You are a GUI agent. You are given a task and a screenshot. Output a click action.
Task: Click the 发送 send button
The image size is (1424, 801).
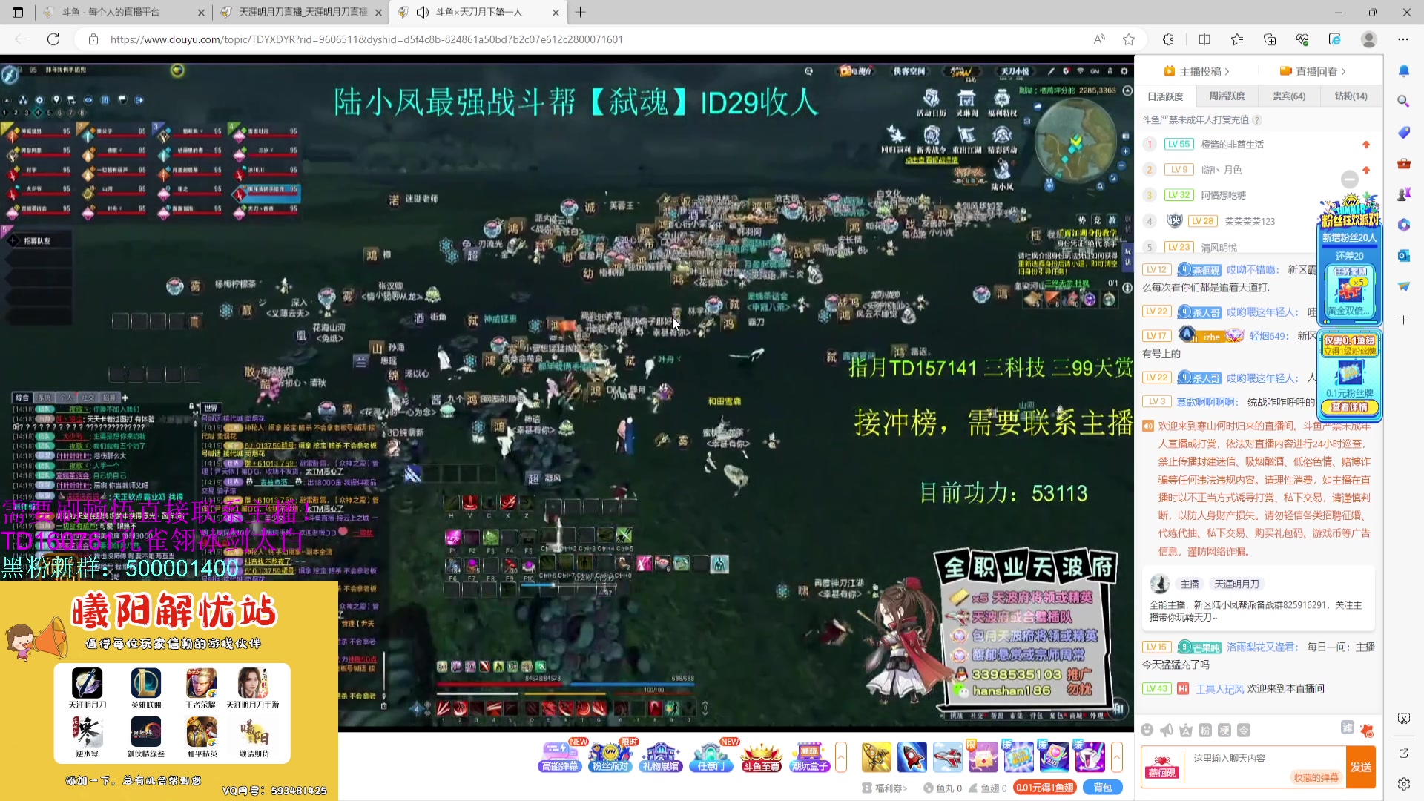[1362, 768]
